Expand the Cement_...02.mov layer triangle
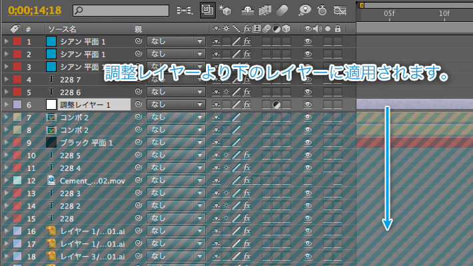 tap(7, 180)
